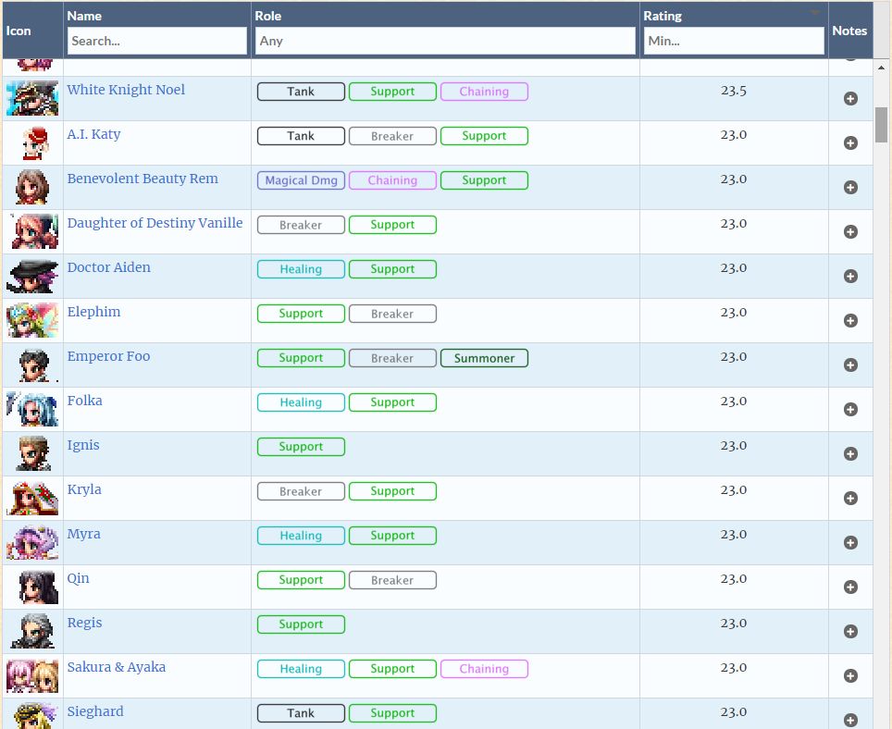Image resolution: width=892 pixels, height=729 pixels.
Task: Open Emperor Foo unit link
Action: (108, 356)
